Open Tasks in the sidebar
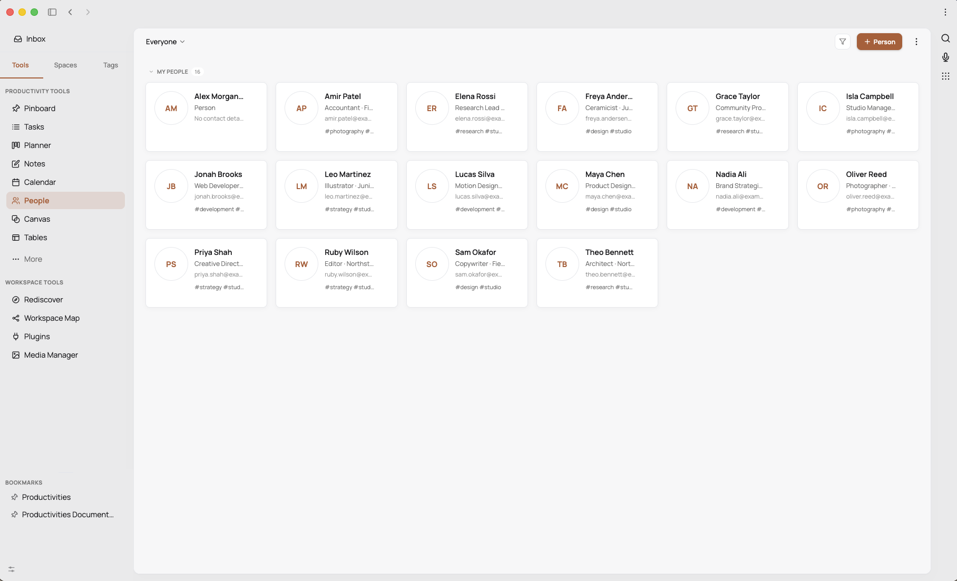Image resolution: width=957 pixels, height=581 pixels. click(65, 127)
